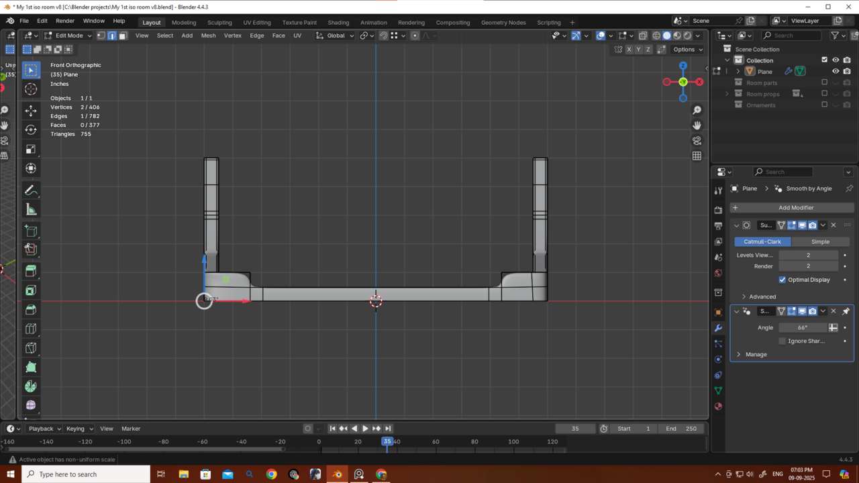Click the Measure tool icon
This screenshot has width=859, height=483.
click(31, 210)
